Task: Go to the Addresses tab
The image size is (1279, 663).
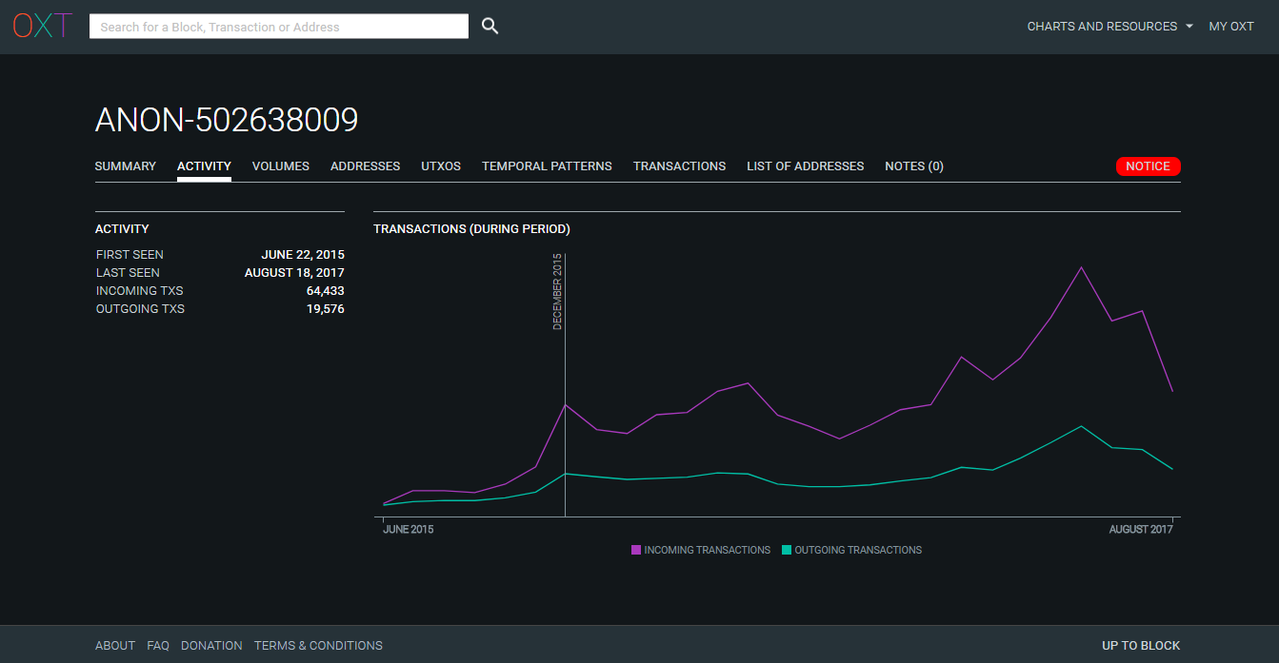Action: pos(365,166)
